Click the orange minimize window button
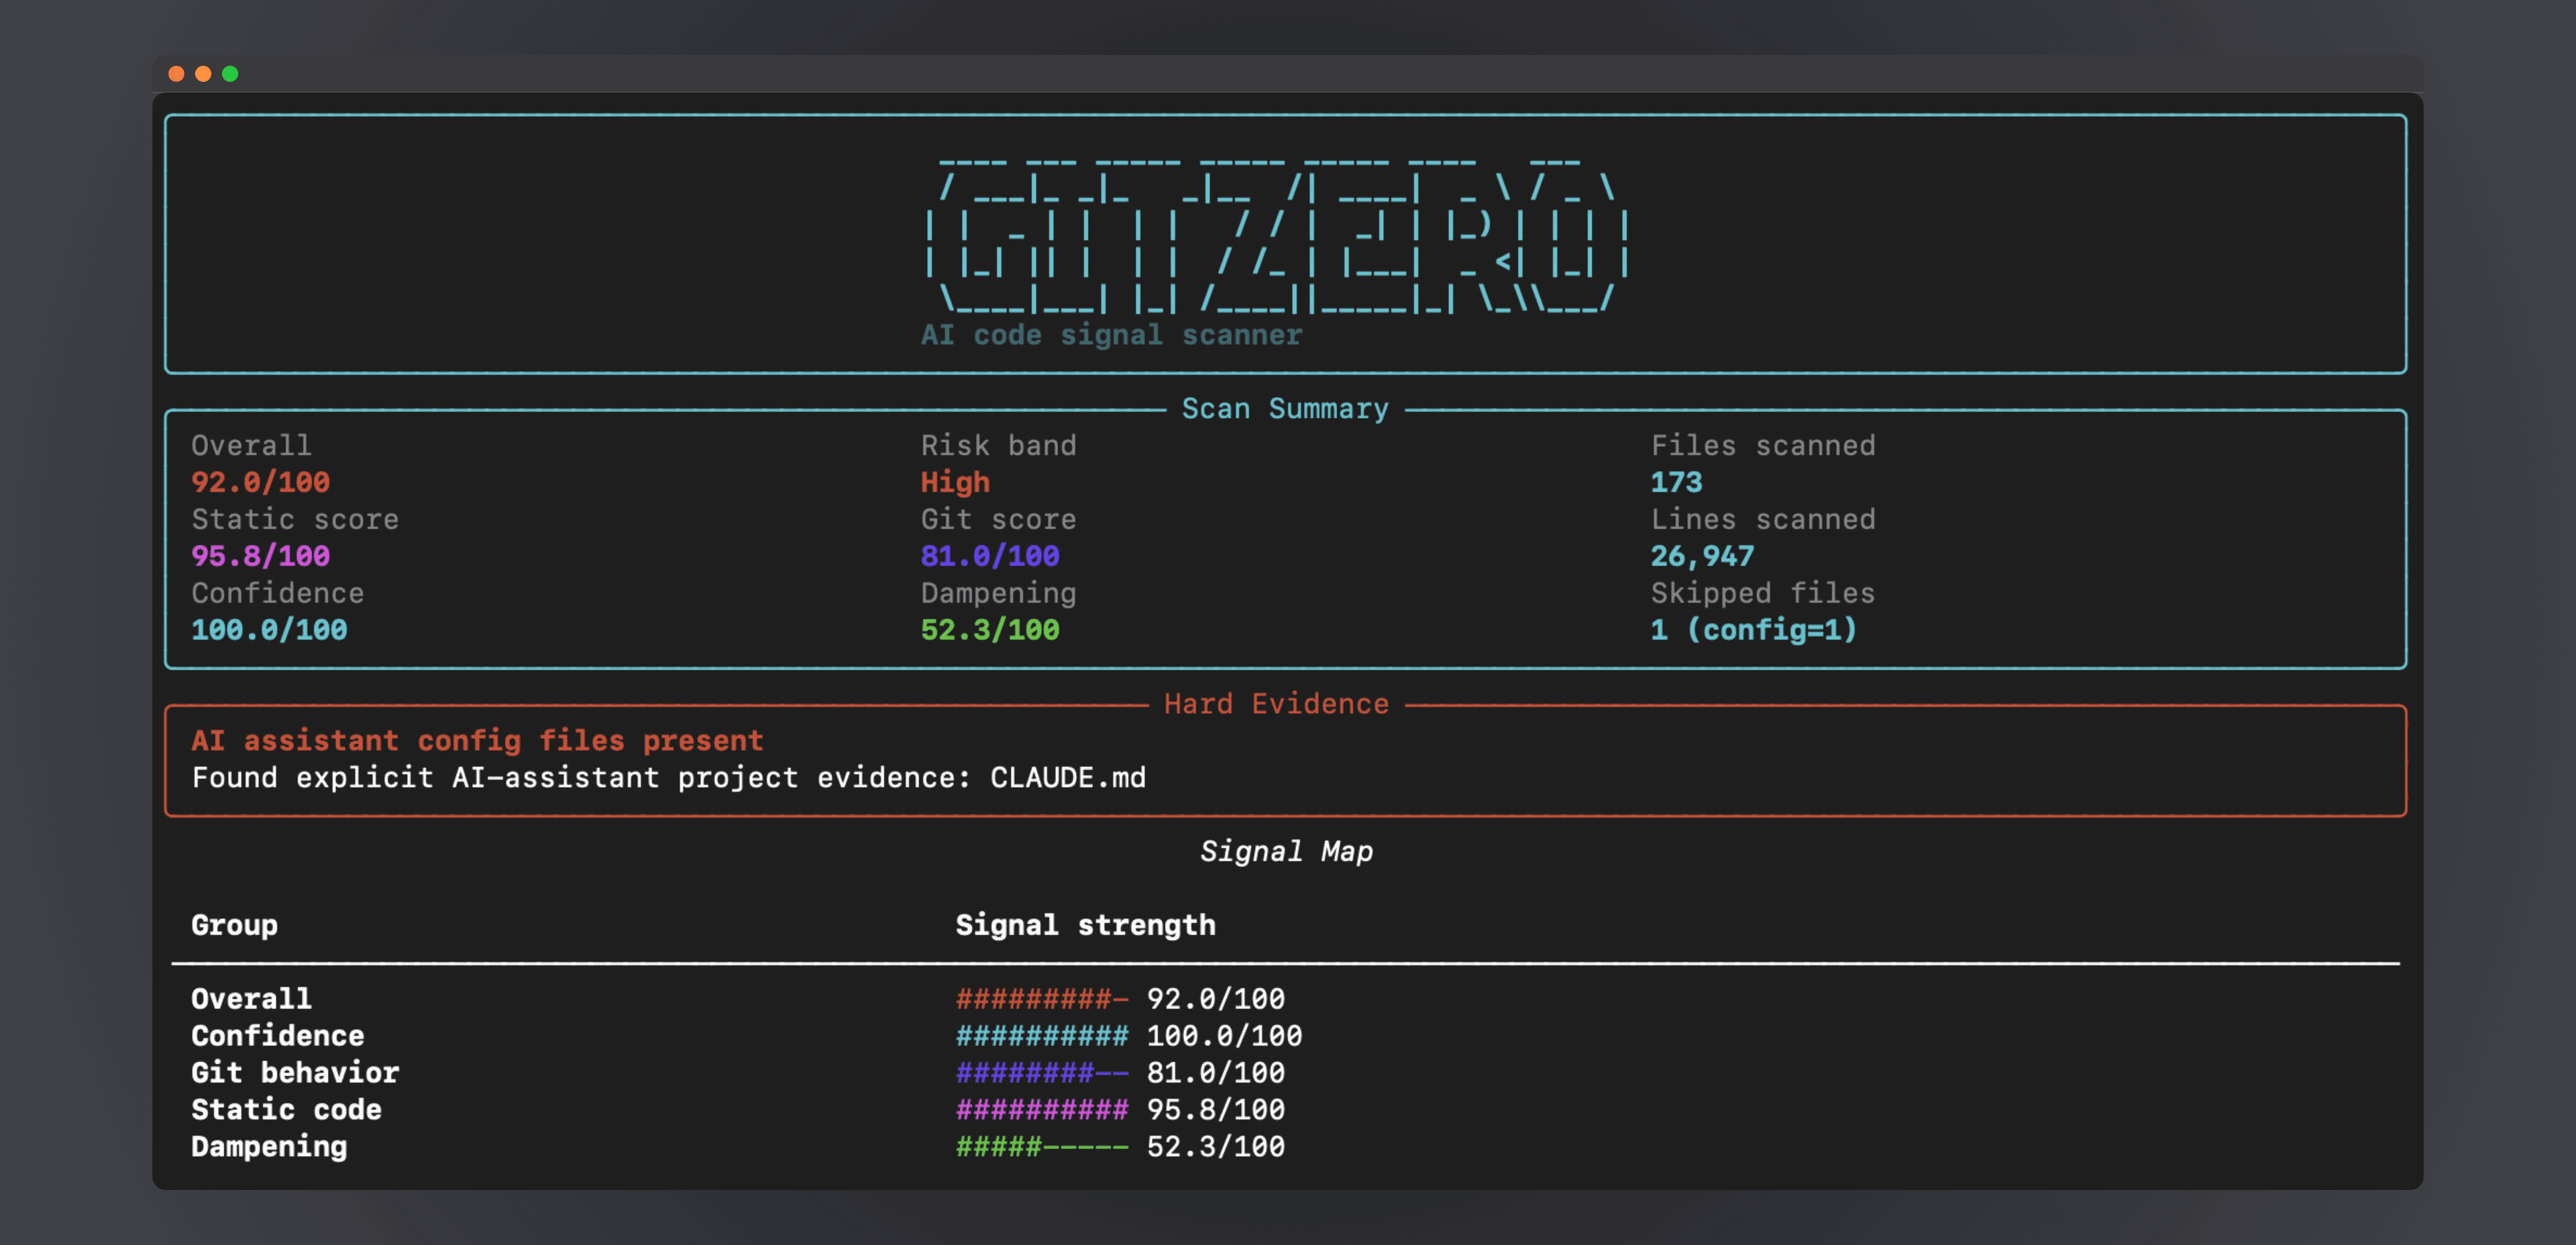 pyautogui.click(x=203, y=74)
